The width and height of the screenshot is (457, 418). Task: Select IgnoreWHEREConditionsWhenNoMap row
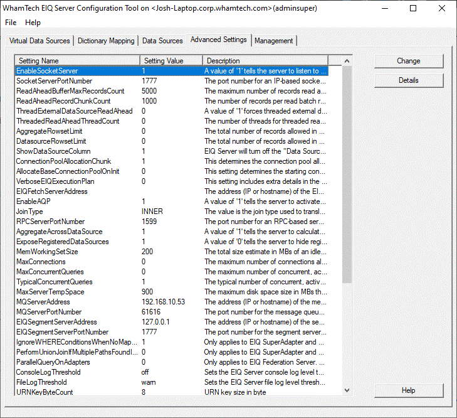tap(172, 342)
